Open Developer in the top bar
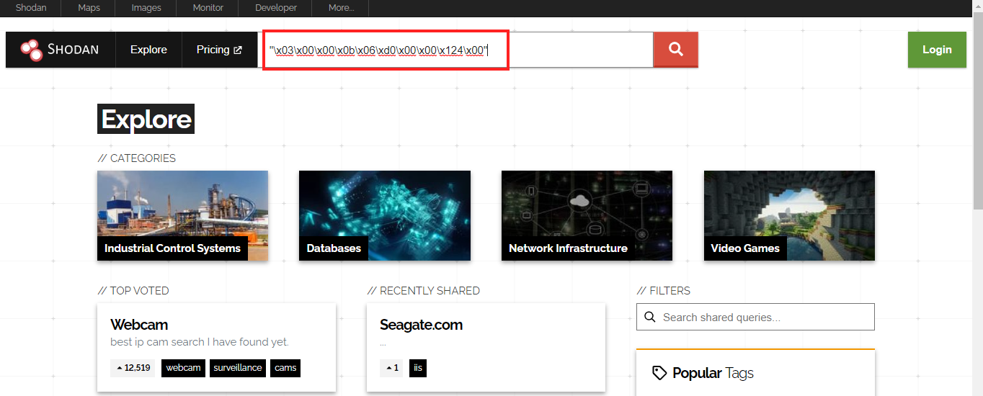This screenshot has width=983, height=396. point(276,8)
